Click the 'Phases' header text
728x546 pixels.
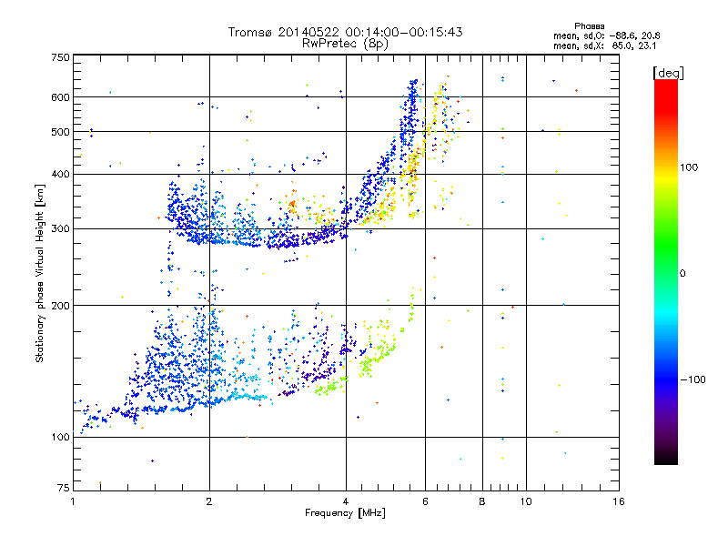(589, 26)
